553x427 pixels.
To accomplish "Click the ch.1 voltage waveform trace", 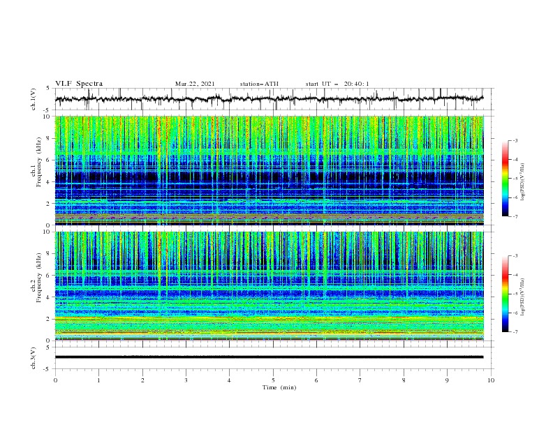I will tap(270, 98).
